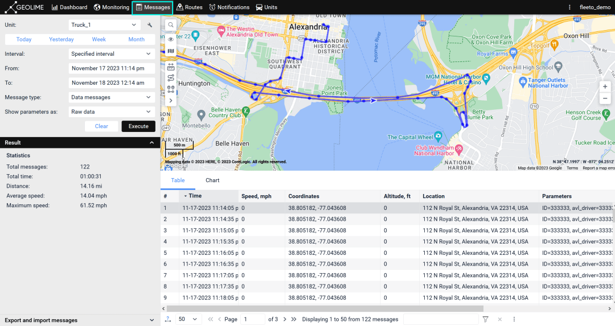615x326 pixels.
Task: Open the Messages section
Action: click(x=152, y=7)
